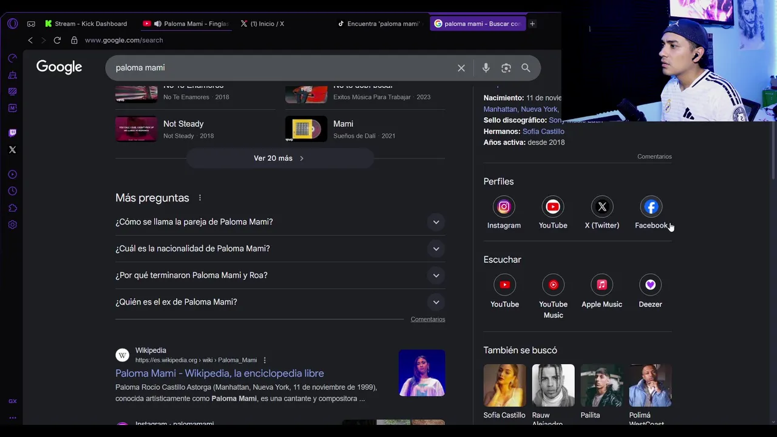Listen on Deezer
The image size is (777, 437).
[x=650, y=285]
